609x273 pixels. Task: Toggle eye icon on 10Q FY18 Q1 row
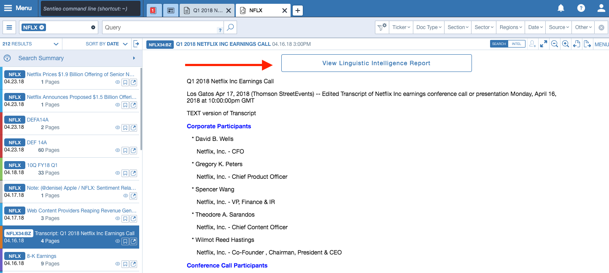pos(118,173)
